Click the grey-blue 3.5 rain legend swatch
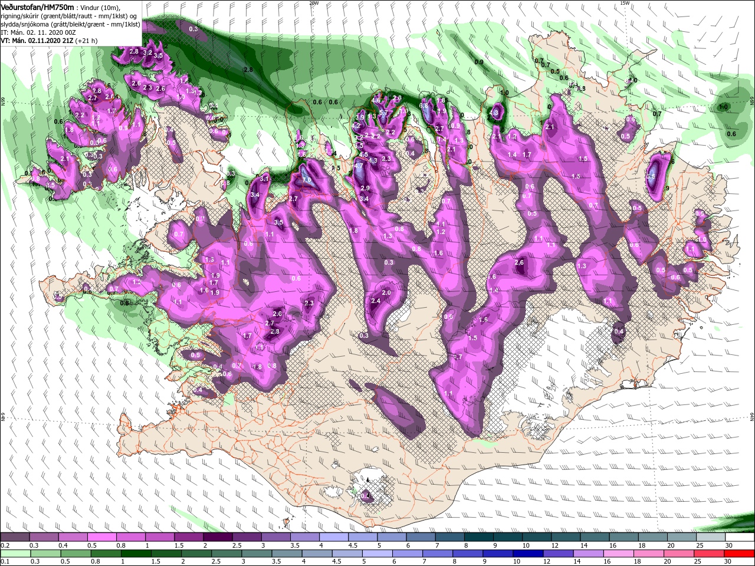The image size is (755, 566). pos(286,554)
